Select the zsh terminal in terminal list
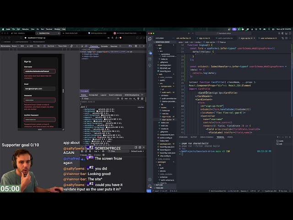The height and width of the screenshot is (220, 293). click(280, 144)
